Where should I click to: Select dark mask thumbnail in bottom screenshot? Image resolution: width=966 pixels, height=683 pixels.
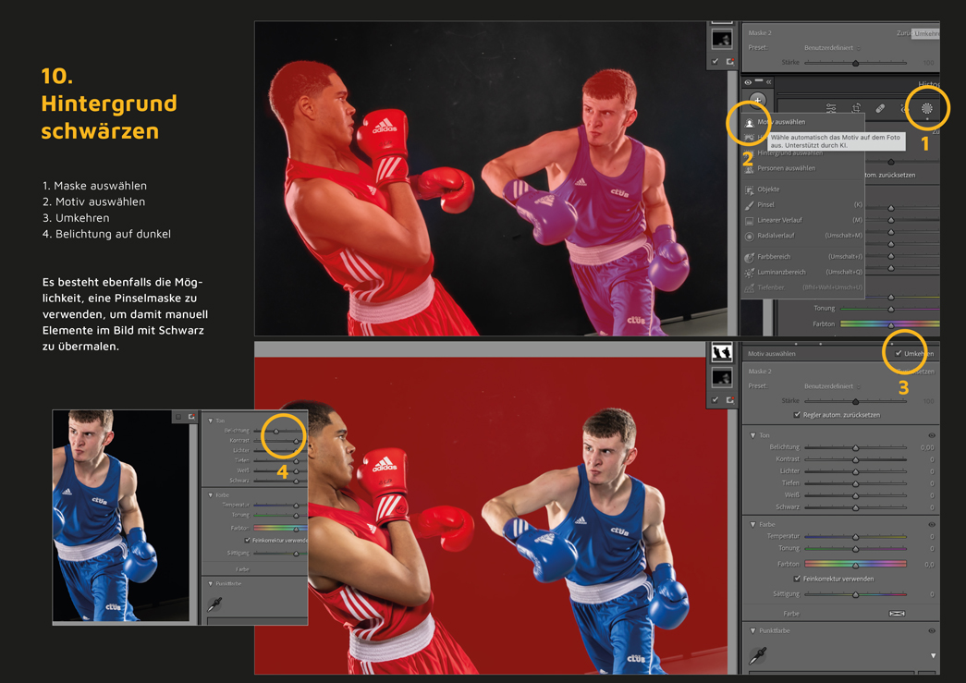[x=721, y=377]
